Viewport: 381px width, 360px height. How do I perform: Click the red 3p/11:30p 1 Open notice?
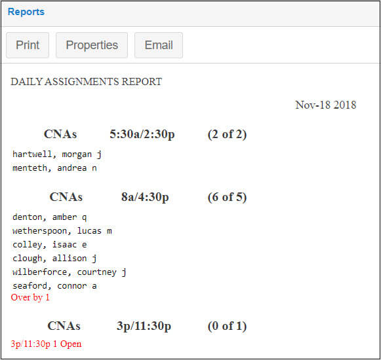click(x=46, y=344)
